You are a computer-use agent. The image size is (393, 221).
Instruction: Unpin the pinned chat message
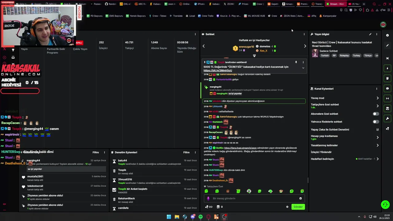[x=296, y=62]
